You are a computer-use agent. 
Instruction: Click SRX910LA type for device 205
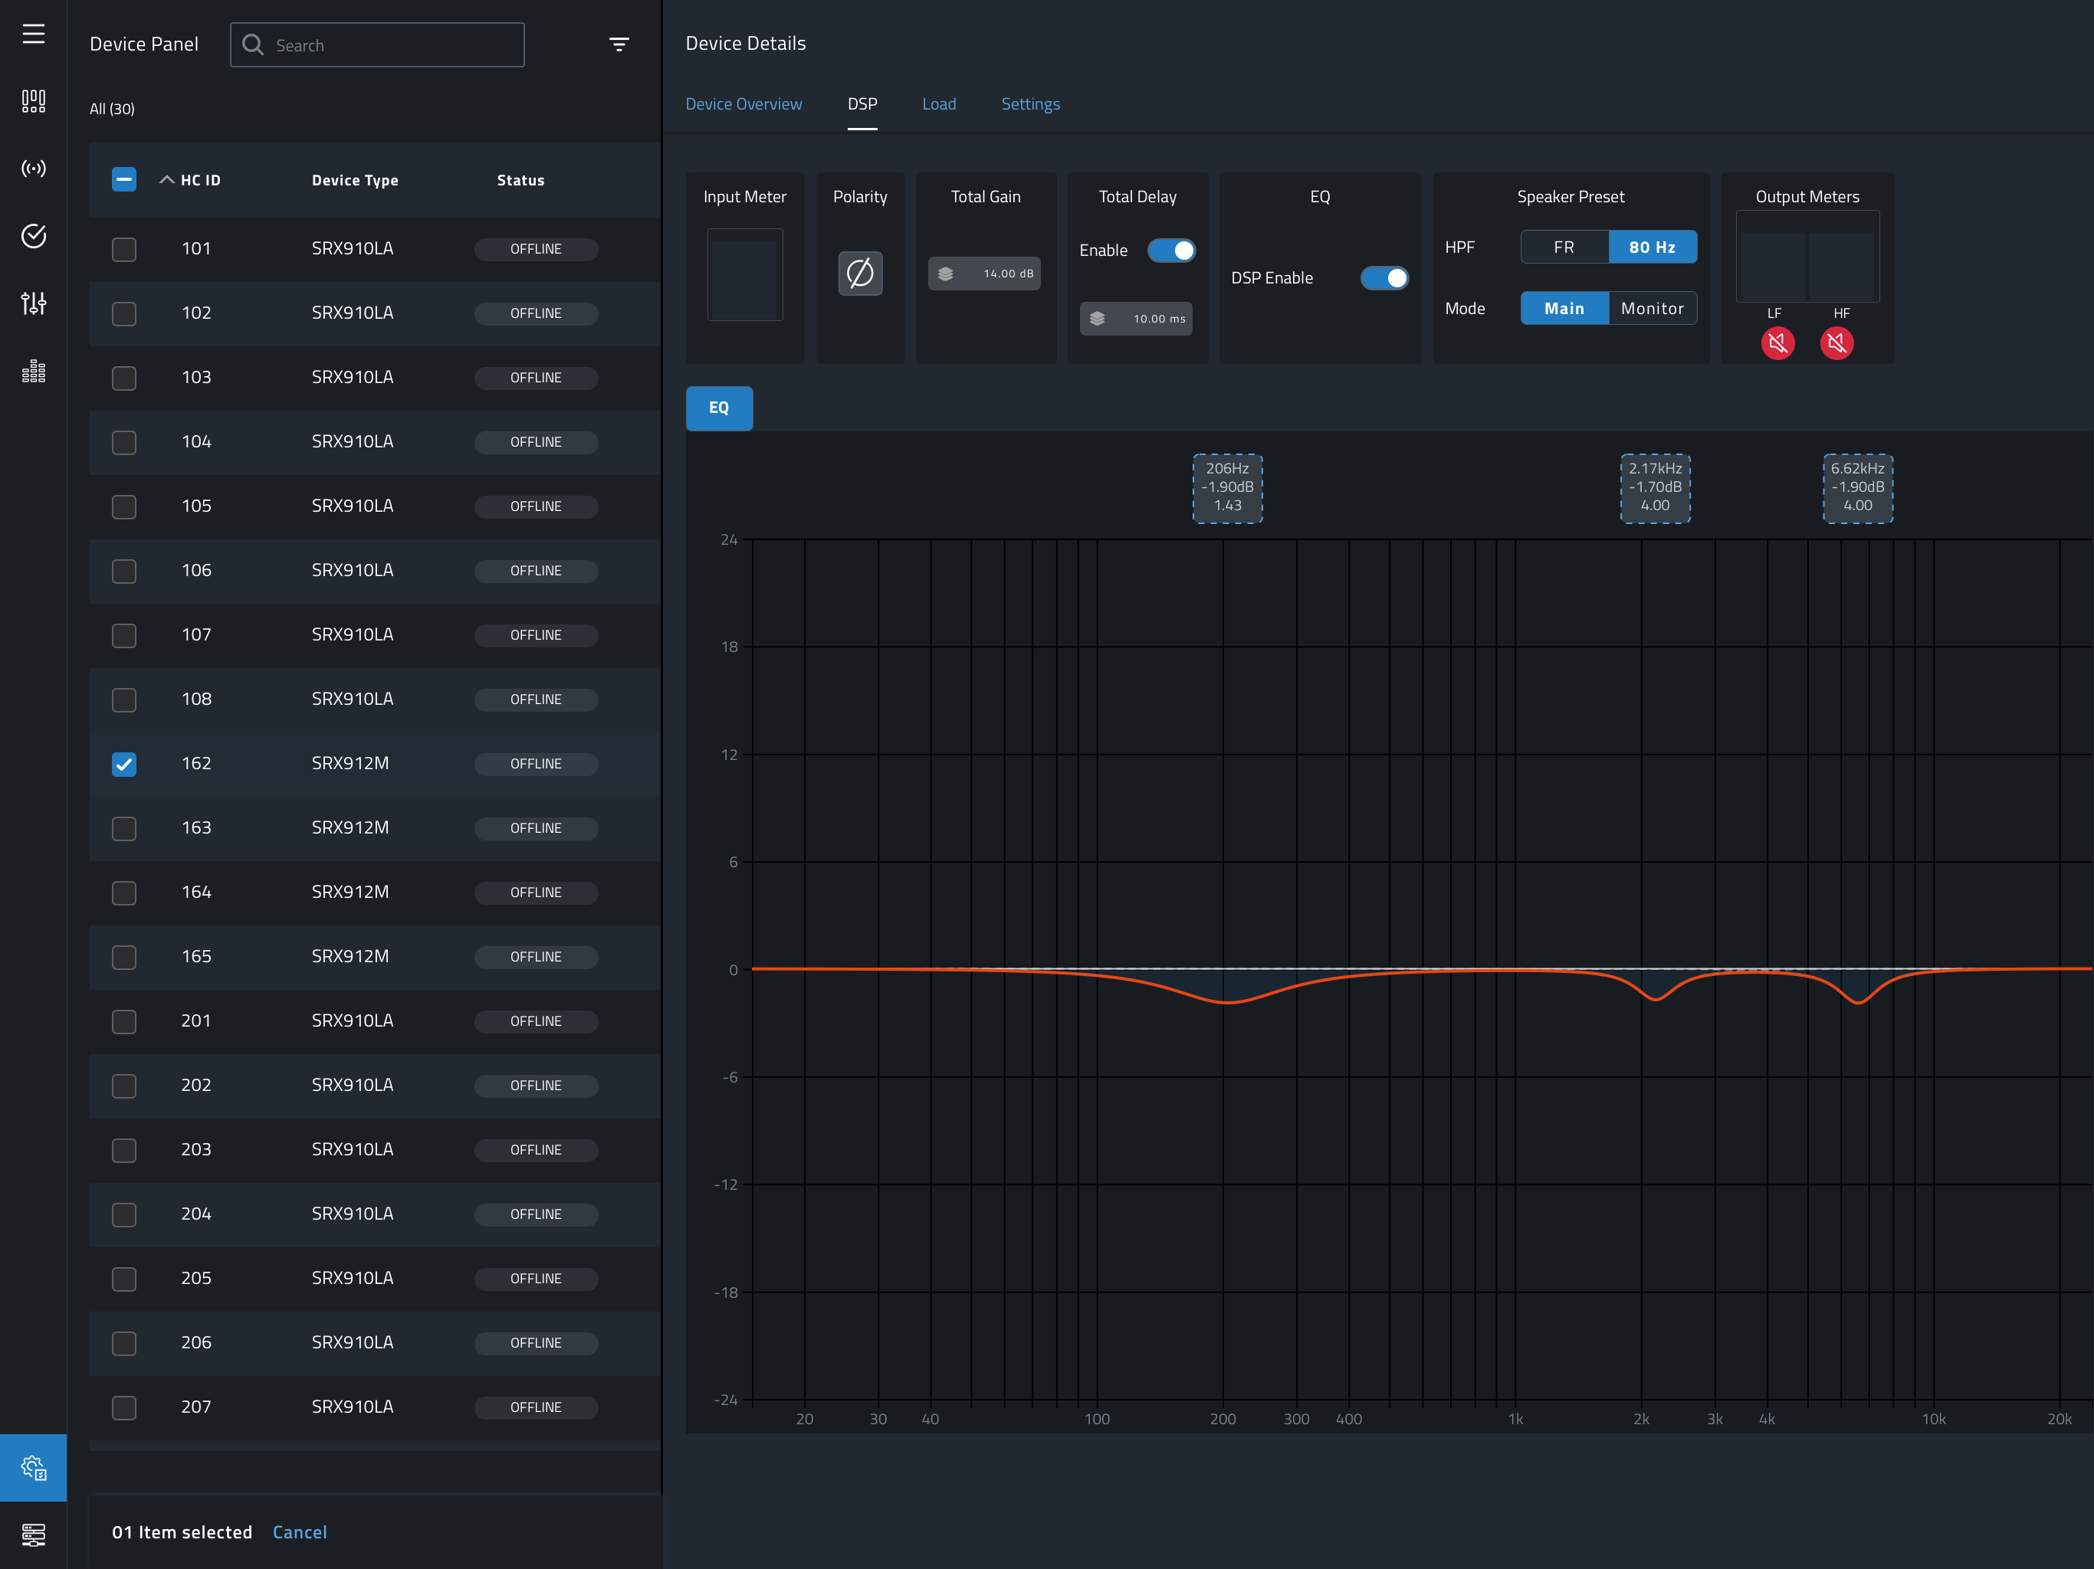(352, 1279)
